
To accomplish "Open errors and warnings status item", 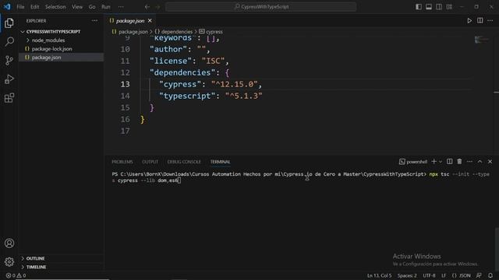I will (x=16, y=275).
